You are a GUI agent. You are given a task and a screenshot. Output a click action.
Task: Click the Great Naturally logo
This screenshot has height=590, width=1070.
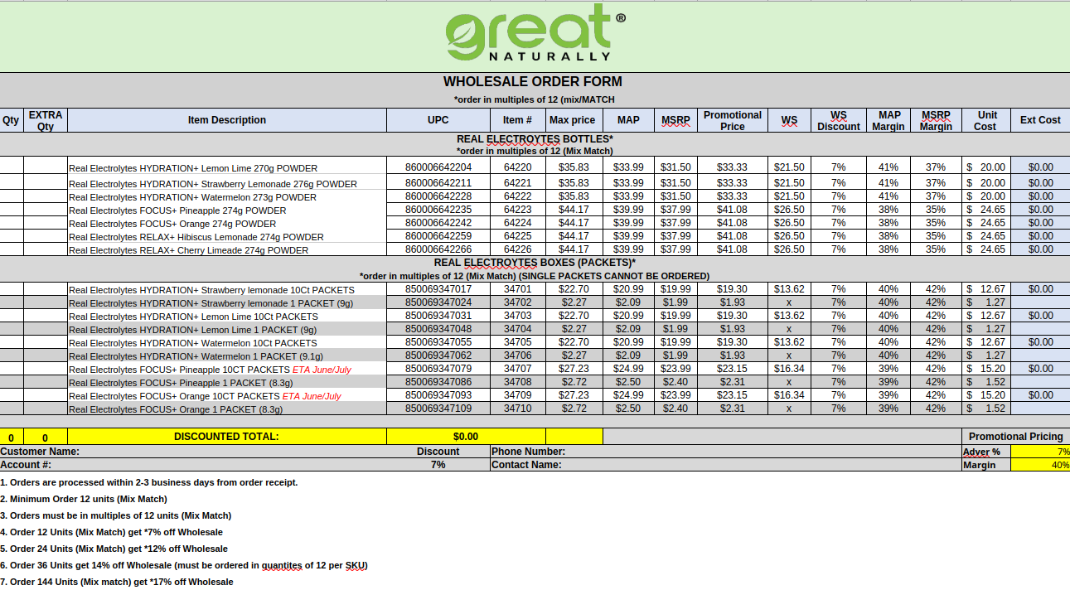click(535, 34)
